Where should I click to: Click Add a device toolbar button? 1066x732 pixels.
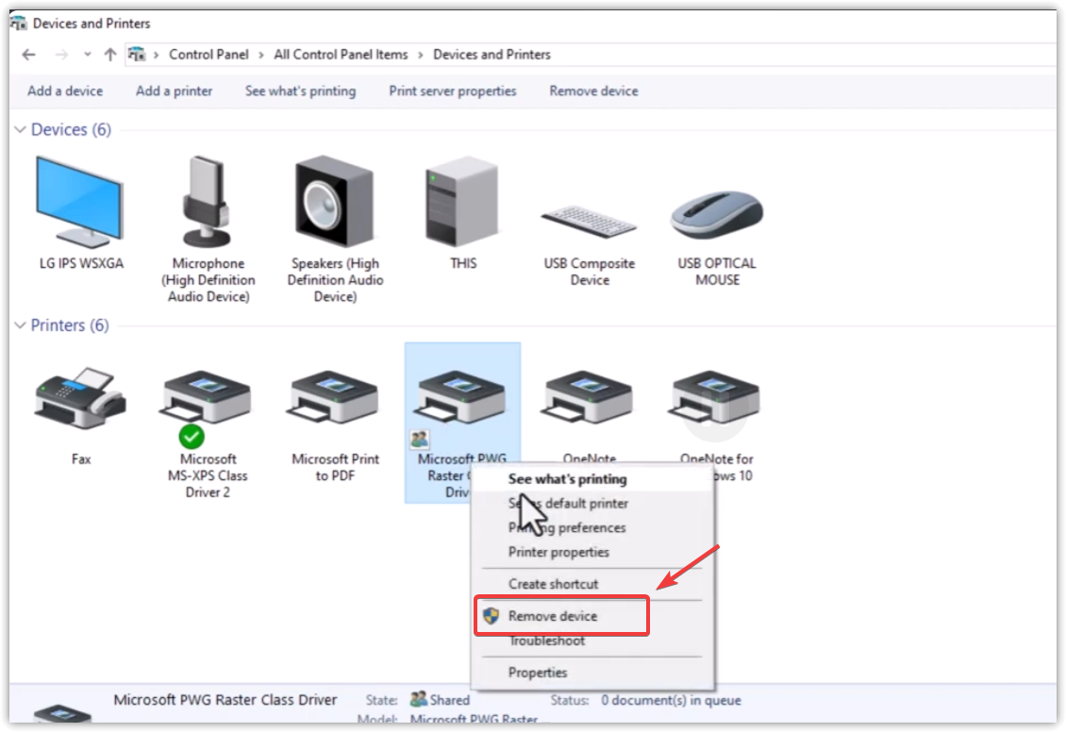(65, 91)
